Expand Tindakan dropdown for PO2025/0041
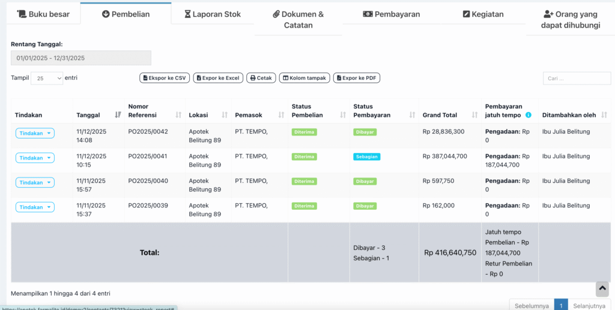 point(35,158)
